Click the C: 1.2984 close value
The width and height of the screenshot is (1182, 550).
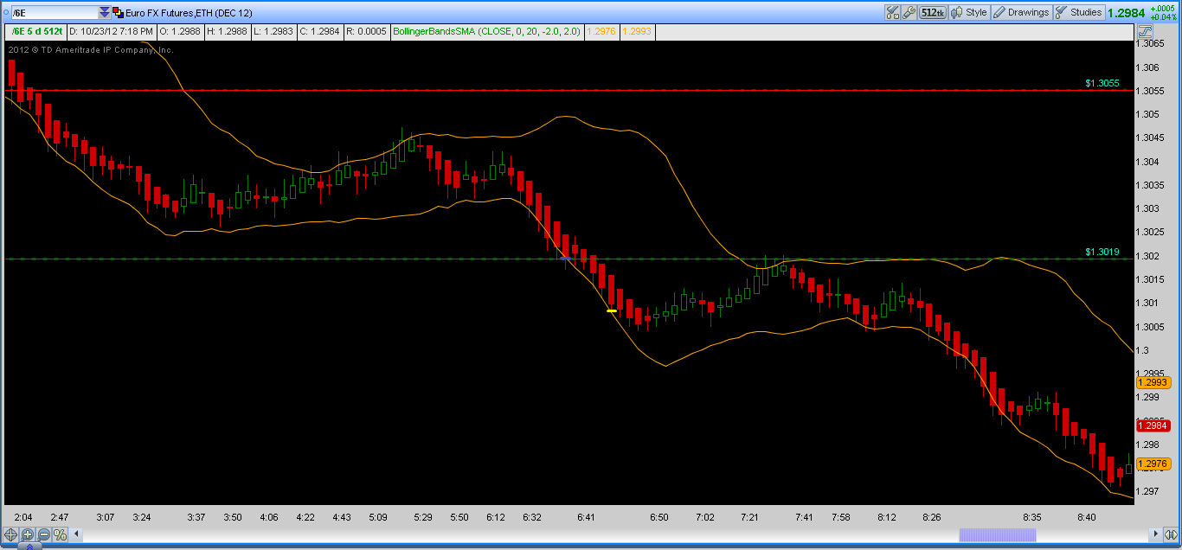319,31
